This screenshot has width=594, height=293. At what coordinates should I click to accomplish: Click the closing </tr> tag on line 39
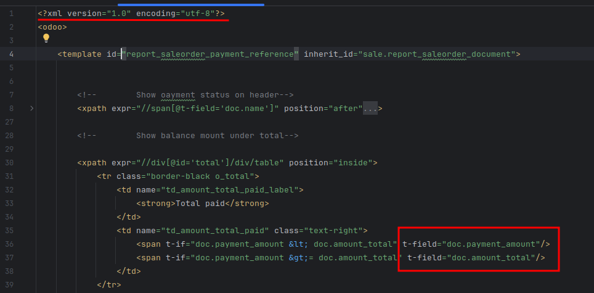pos(109,284)
